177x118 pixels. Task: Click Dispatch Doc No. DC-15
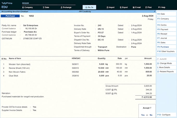point(101,40)
